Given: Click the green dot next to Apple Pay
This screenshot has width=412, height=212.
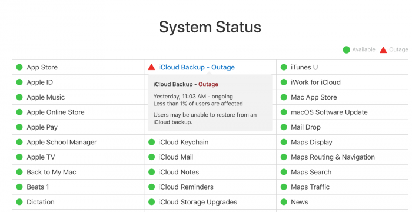Looking at the screenshot, I should [x=19, y=127].
